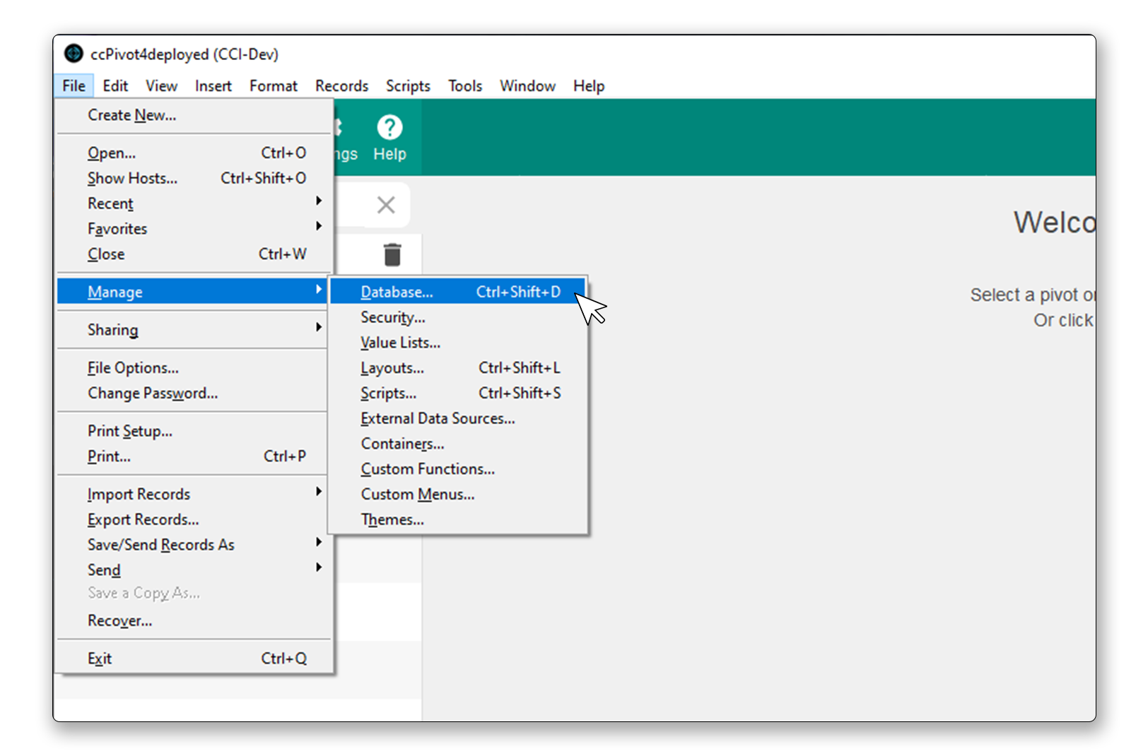Viewport: 1148px width, 756px height.
Task: Select Show Hosts... menu entry
Action: [194, 178]
